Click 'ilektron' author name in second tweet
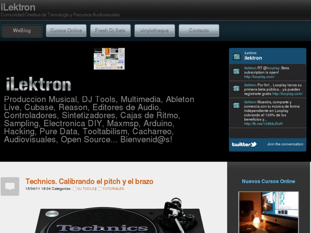Viewport: 311px width, 233px height. pyautogui.click(x=250, y=85)
